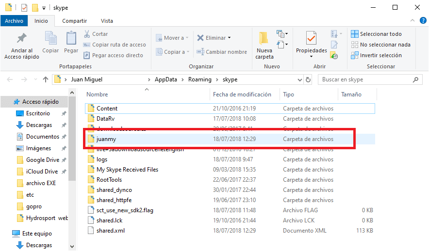Choose Pegar acceso directo
Image resolution: width=429 pixels, height=251 pixels.
[x=113, y=55]
